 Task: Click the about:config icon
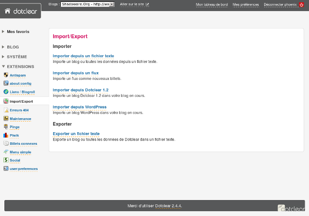click(x=6, y=83)
